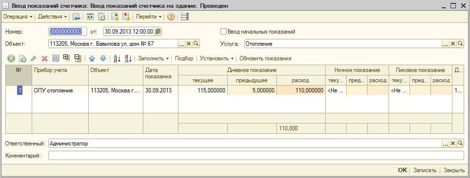The width and height of the screenshot is (470, 178).
Task: Click the current reading cell 115,000000
Action: tap(203, 90)
